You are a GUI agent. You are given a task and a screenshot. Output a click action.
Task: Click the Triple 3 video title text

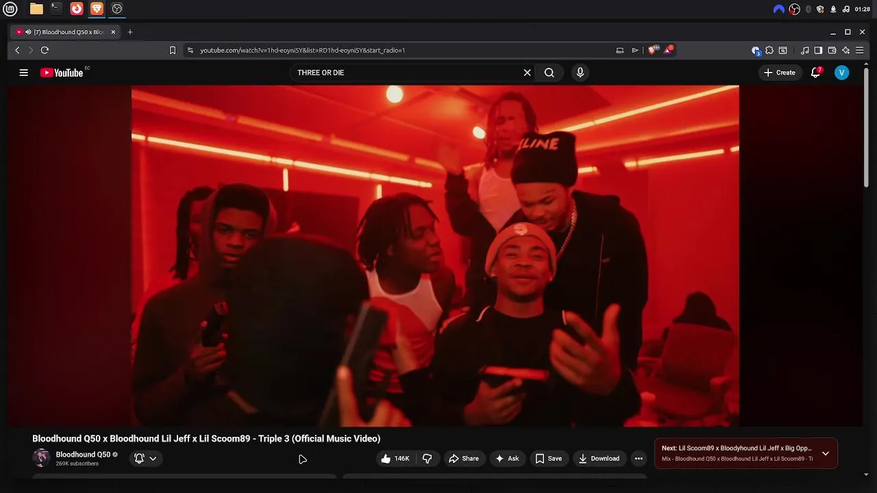coord(206,439)
